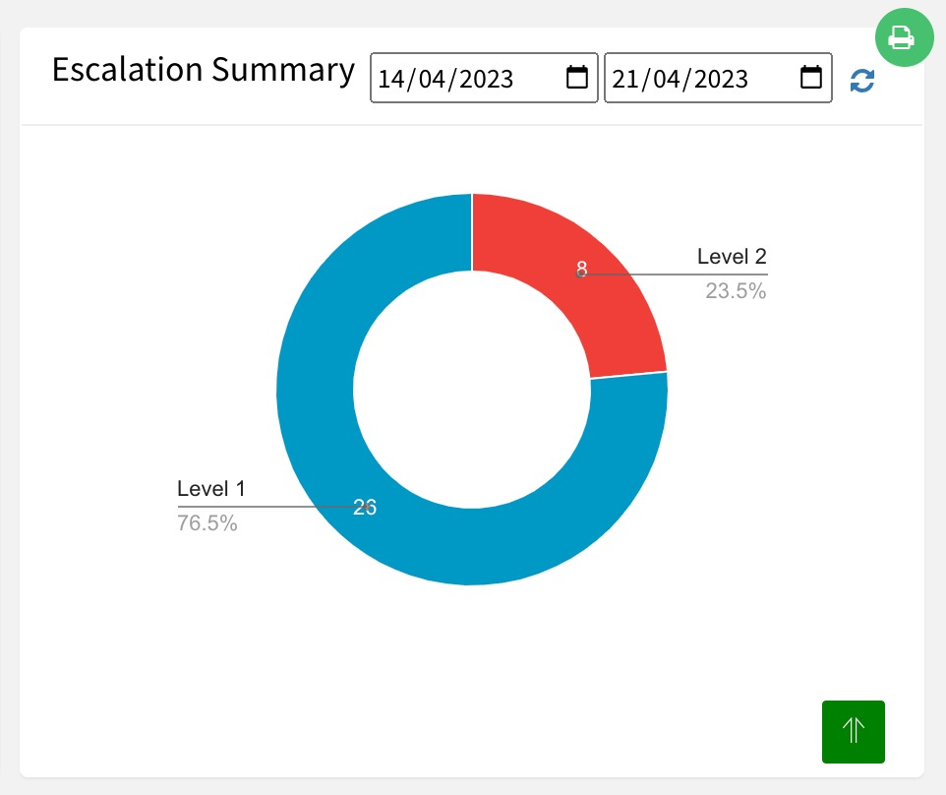Click the value 8 on red segment

click(581, 268)
